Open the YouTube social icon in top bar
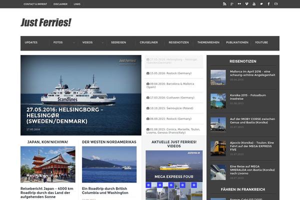 (254, 4)
